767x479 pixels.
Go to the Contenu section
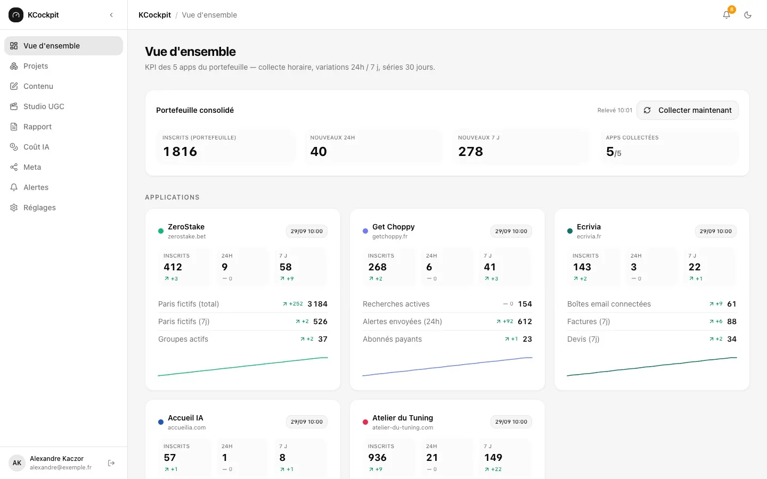(63, 86)
